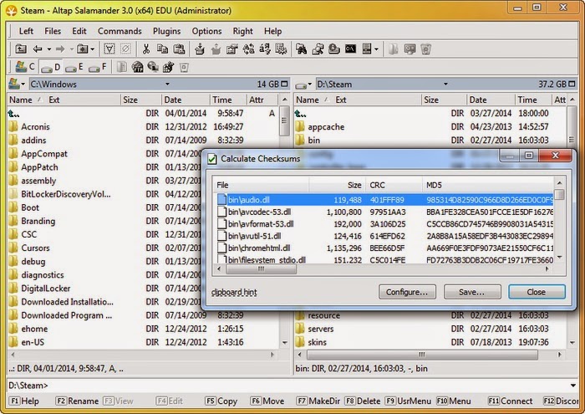Click the Forward arrow toolbar icon

[60, 49]
